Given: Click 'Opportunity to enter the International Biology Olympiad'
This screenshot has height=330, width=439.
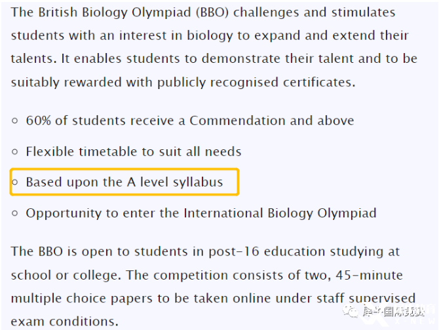Looking at the screenshot, I should [201, 213].
